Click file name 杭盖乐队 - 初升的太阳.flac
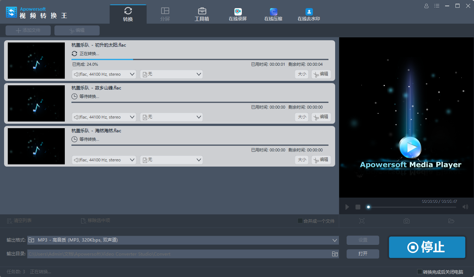 99,45
